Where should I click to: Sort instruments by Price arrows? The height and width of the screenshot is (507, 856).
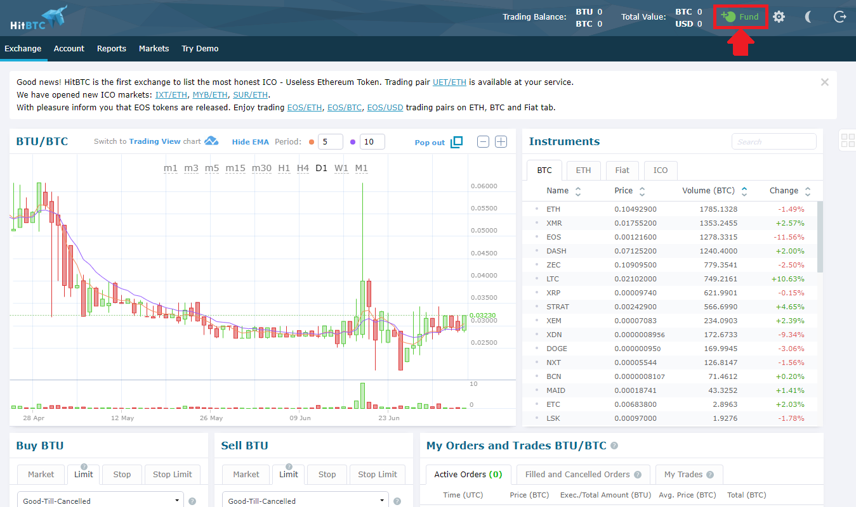(x=642, y=191)
